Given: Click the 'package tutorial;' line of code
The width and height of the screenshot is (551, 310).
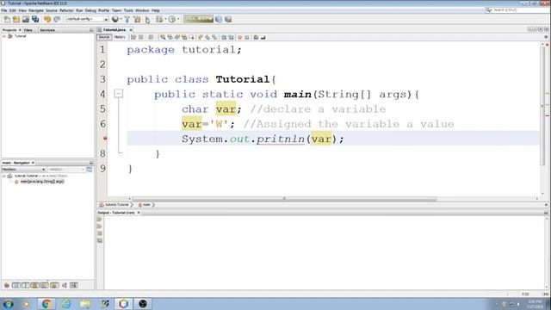Looking at the screenshot, I should point(184,50).
